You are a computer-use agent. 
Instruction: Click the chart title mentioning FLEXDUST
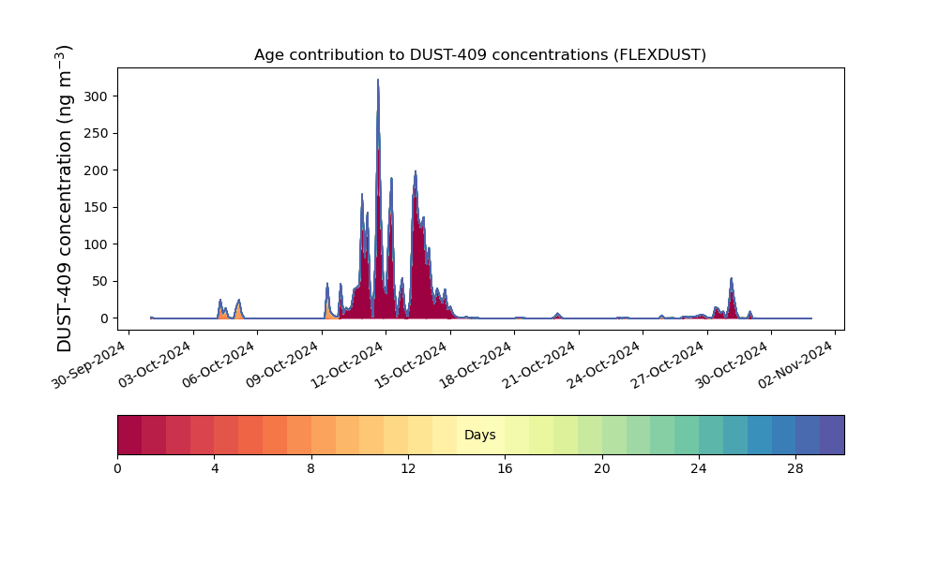pyautogui.click(x=479, y=55)
